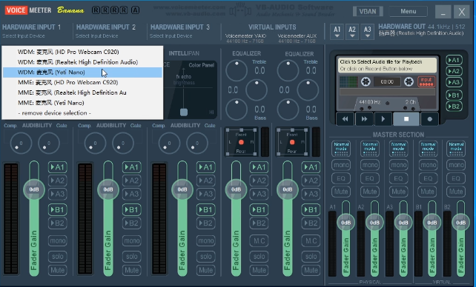Mute the B2 master bus
The height and width of the screenshot is (287, 476).
click(x=456, y=192)
